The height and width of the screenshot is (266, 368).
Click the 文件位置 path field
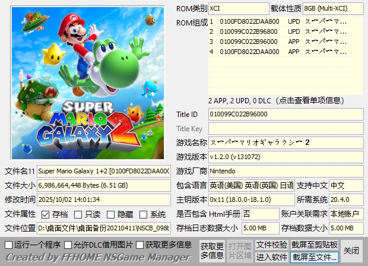(104, 228)
